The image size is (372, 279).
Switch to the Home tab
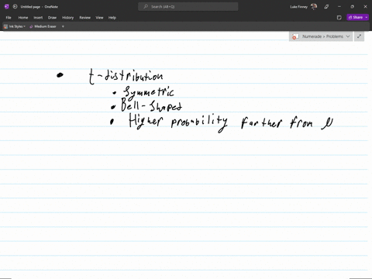tap(23, 18)
